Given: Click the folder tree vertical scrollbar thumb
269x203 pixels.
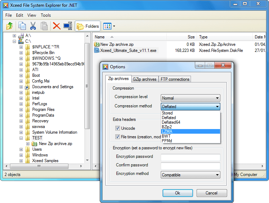Looking at the screenshot, I should (87, 86).
